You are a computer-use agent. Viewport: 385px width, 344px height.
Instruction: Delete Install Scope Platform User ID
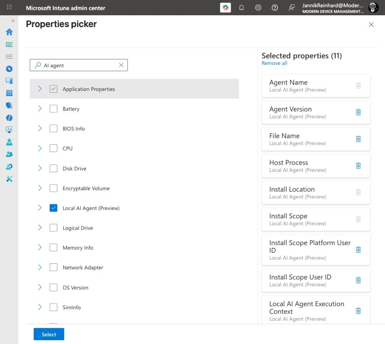358,250
